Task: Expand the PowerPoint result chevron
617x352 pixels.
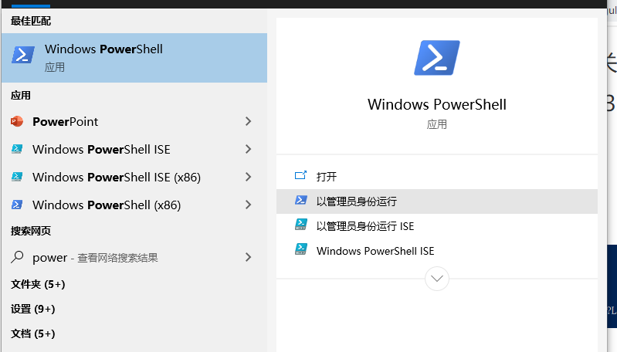Action: [x=248, y=121]
